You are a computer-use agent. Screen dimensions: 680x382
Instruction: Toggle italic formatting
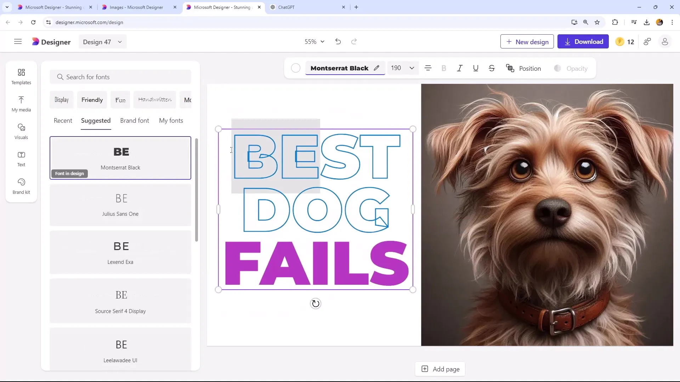point(460,68)
